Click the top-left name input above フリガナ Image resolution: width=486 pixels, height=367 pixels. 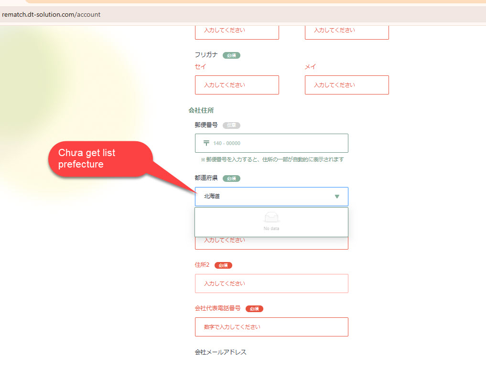(237, 31)
